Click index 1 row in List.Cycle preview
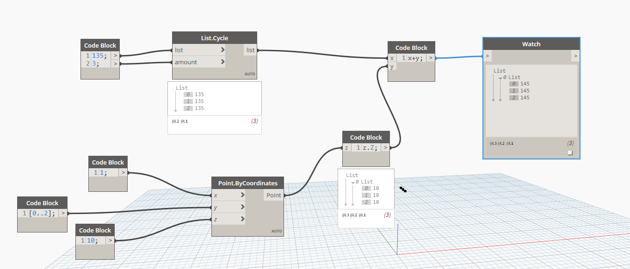 point(194,101)
